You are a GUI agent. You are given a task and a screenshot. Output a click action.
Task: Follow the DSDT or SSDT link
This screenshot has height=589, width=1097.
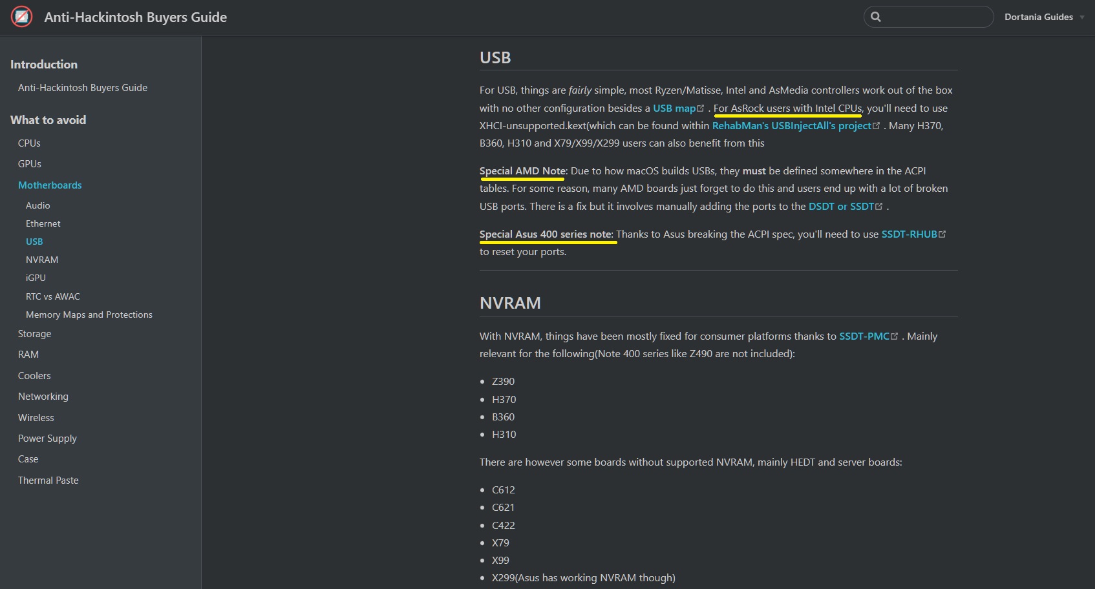click(x=841, y=207)
